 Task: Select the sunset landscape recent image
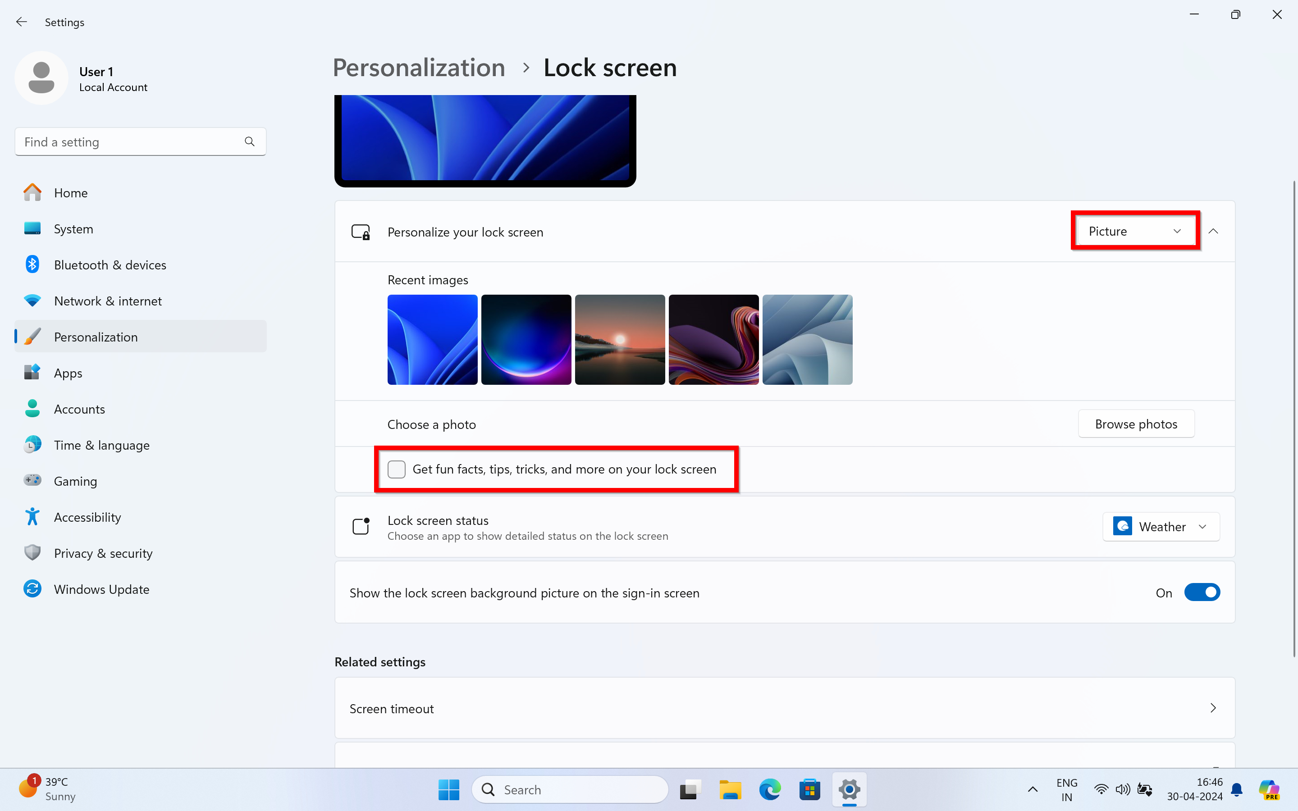620,340
